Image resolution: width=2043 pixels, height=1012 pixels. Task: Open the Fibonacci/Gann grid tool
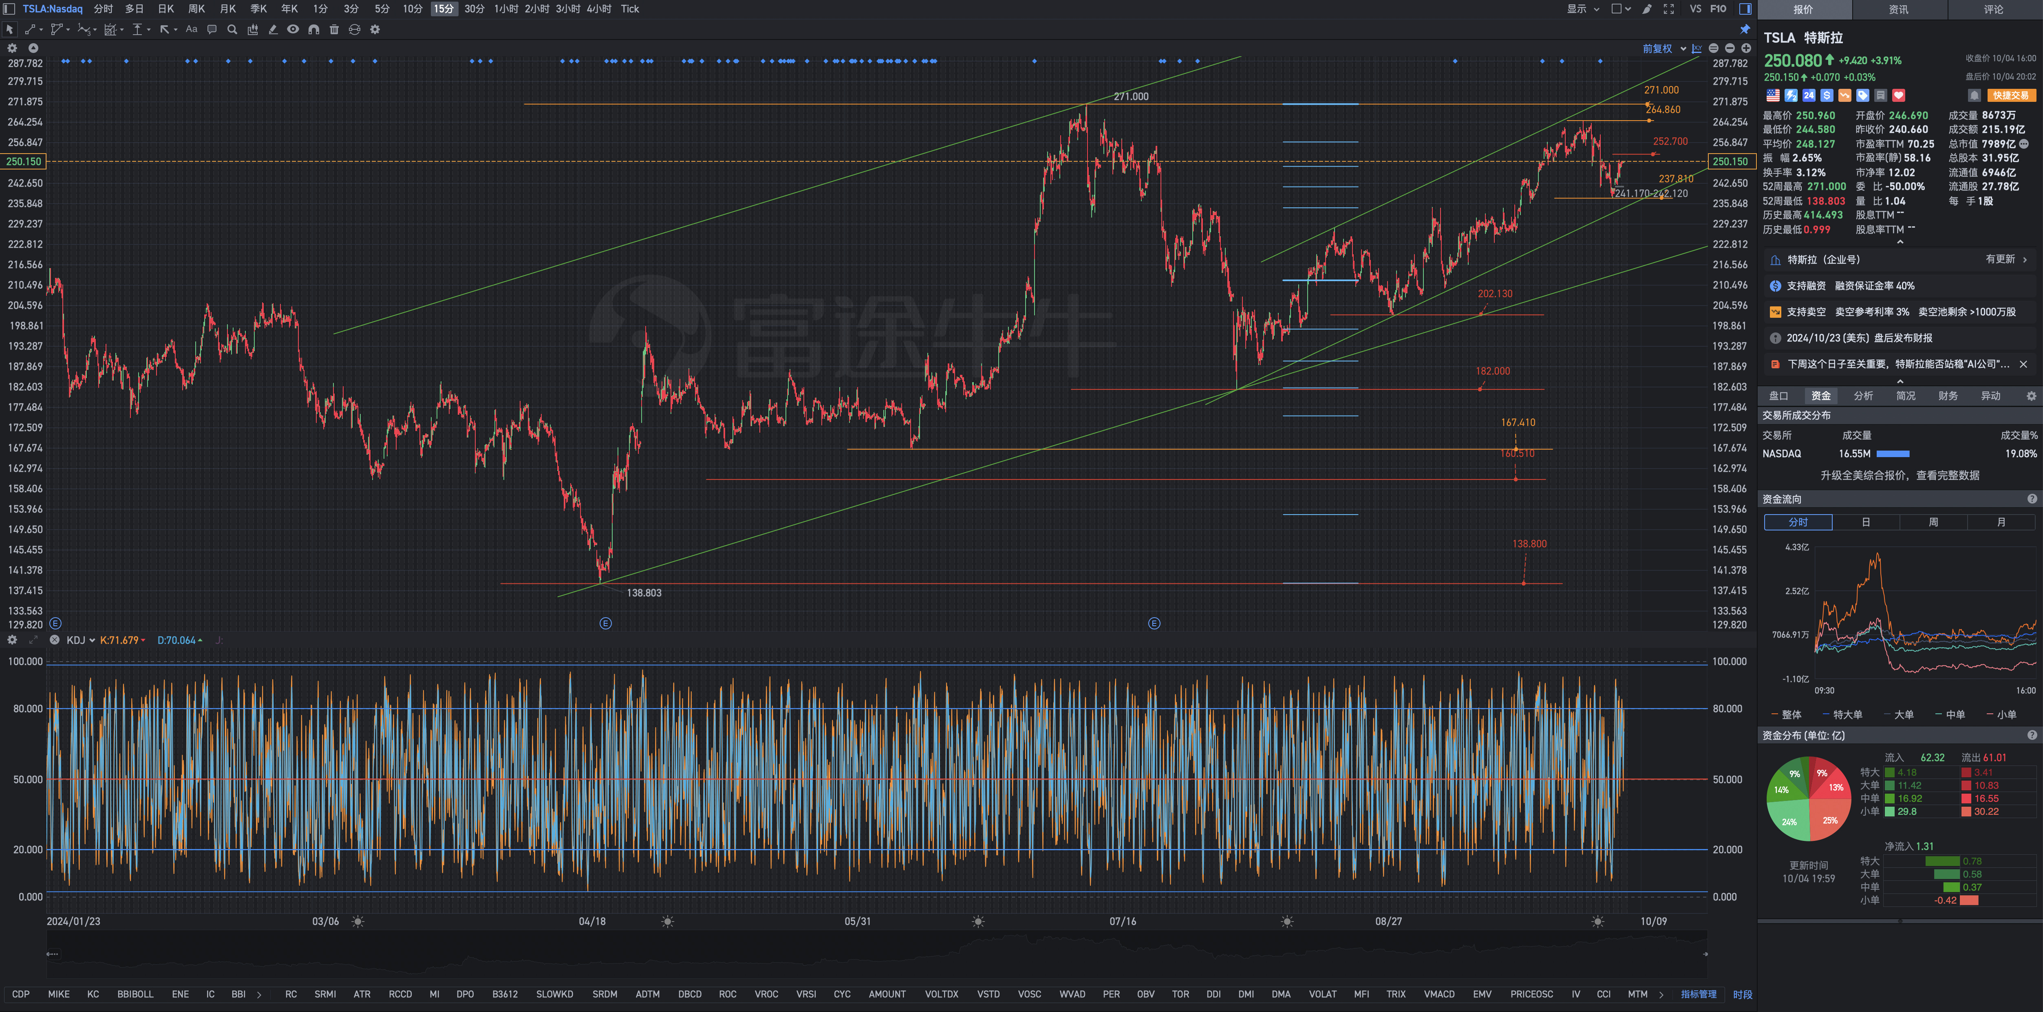click(110, 29)
